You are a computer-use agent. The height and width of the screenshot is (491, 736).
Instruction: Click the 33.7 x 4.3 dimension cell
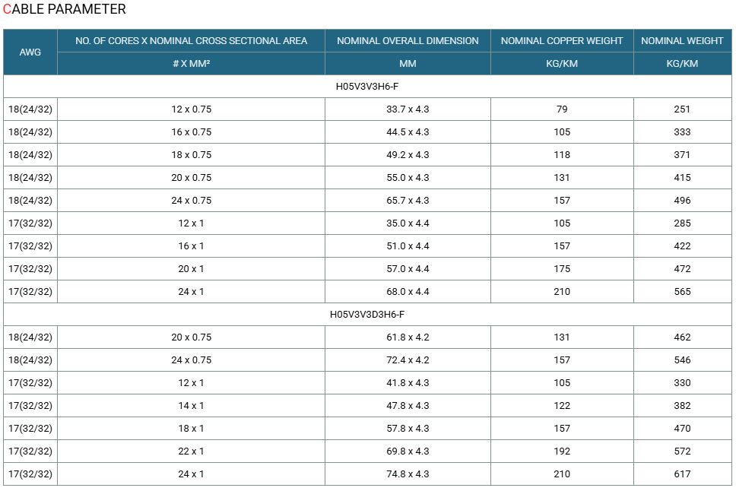pyautogui.click(x=408, y=109)
